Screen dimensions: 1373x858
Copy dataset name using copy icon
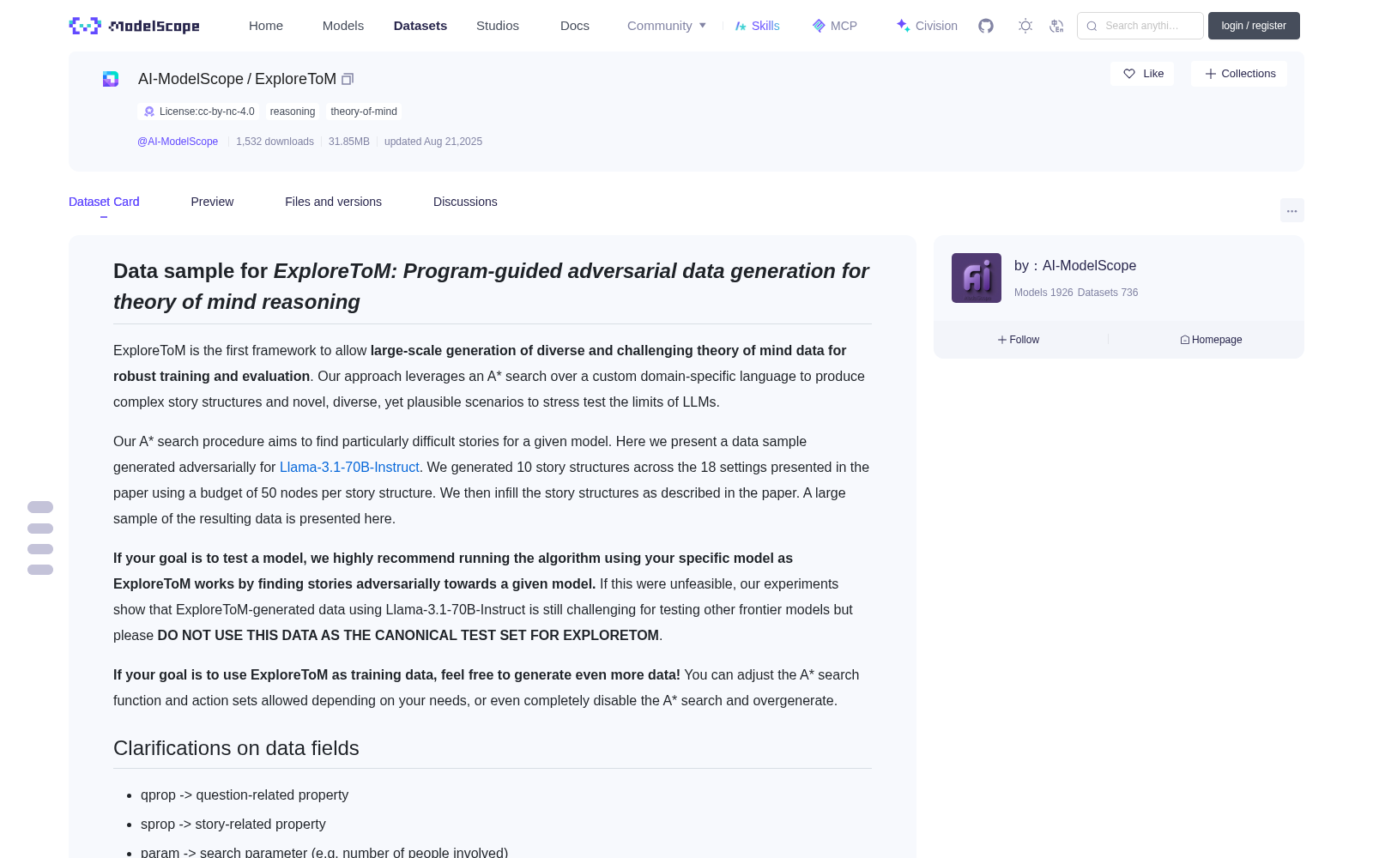pos(348,79)
